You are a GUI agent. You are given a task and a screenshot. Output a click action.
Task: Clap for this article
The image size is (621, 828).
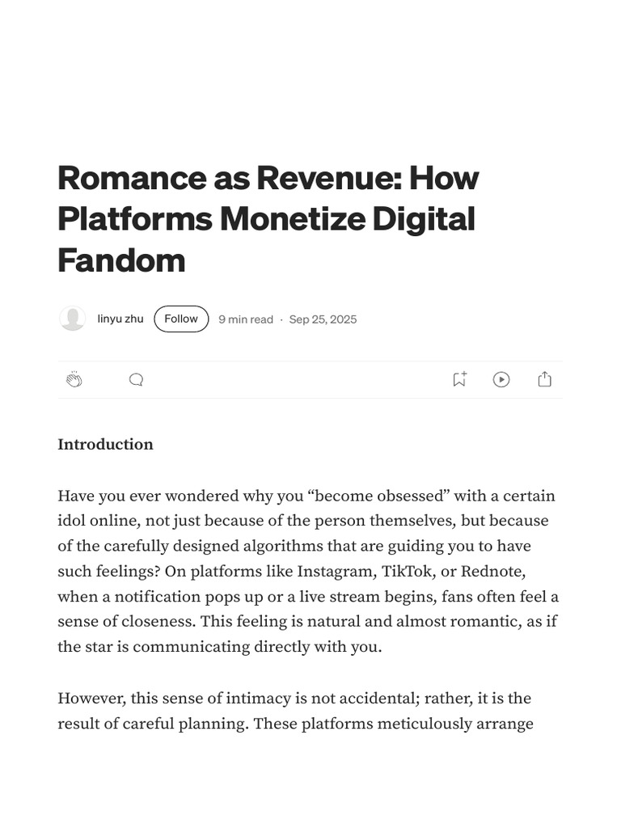pos(74,379)
